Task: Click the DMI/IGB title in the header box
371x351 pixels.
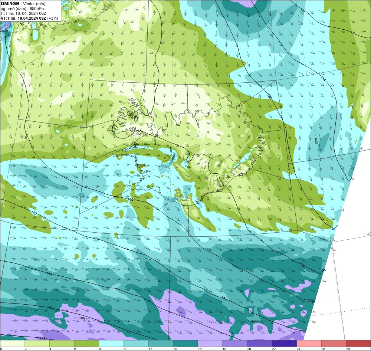Action: (10, 4)
